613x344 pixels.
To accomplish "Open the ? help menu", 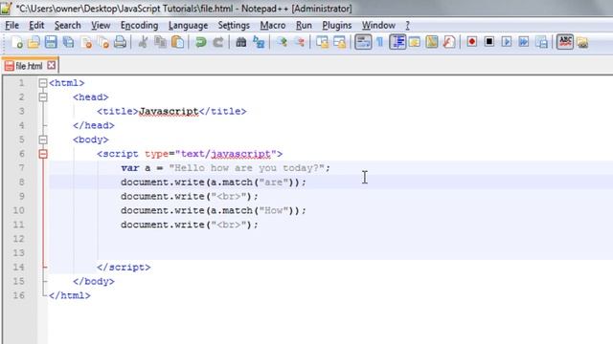I will click(x=407, y=26).
